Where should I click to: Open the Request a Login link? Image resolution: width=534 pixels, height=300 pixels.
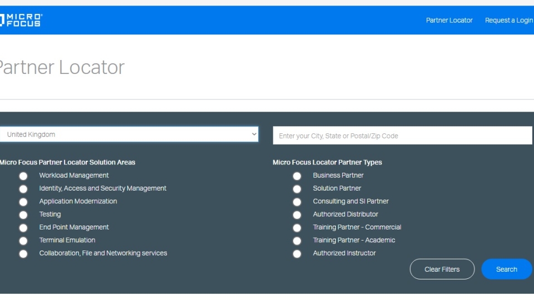click(509, 21)
